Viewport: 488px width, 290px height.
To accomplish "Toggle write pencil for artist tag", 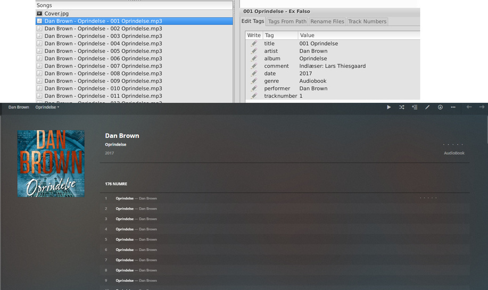I will click(x=254, y=51).
